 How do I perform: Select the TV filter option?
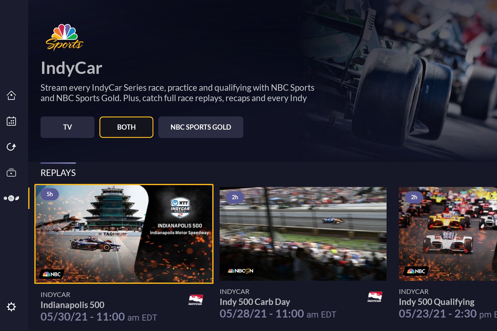67,127
